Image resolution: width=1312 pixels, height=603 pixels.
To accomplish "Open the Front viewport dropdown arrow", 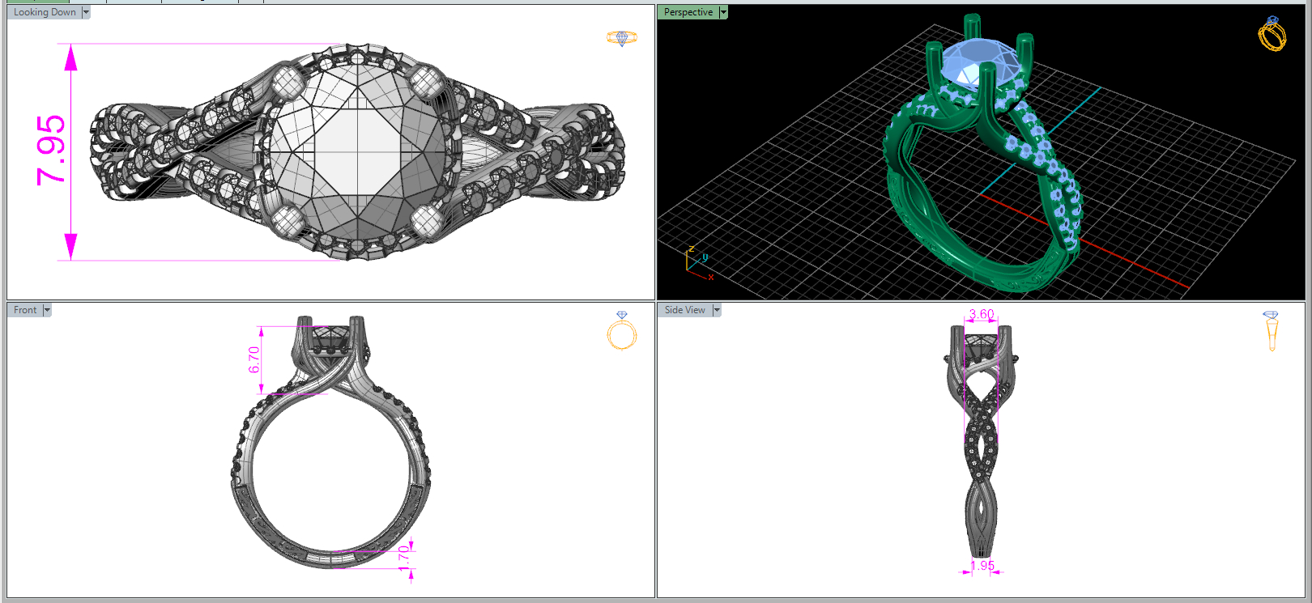I will coord(47,310).
